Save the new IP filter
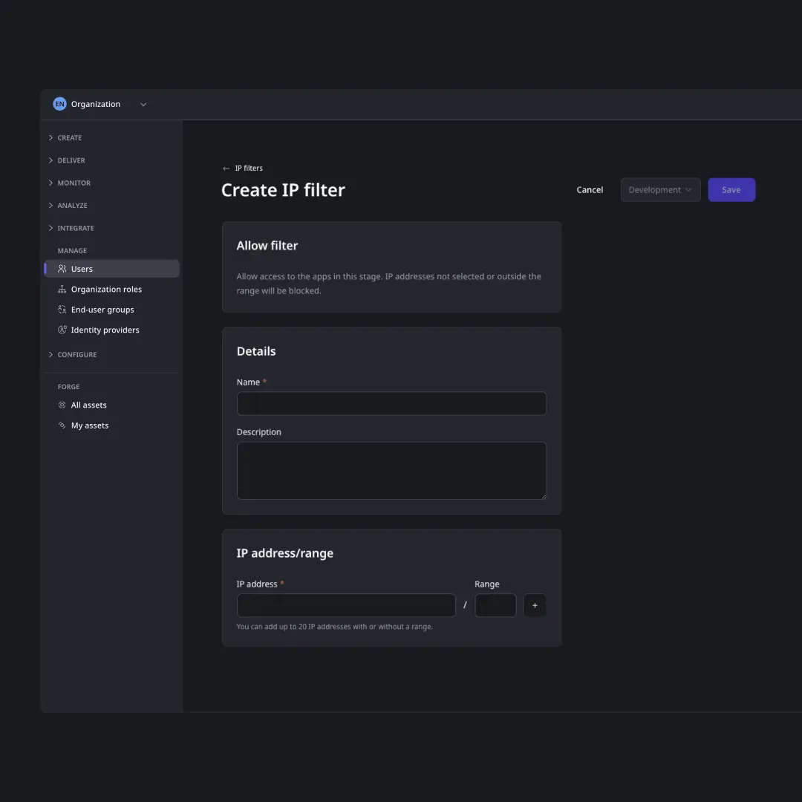802x802 pixels. (731, 189)
